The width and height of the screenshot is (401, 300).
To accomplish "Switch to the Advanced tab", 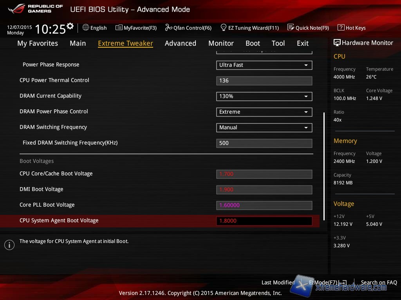I will point(180,43).
